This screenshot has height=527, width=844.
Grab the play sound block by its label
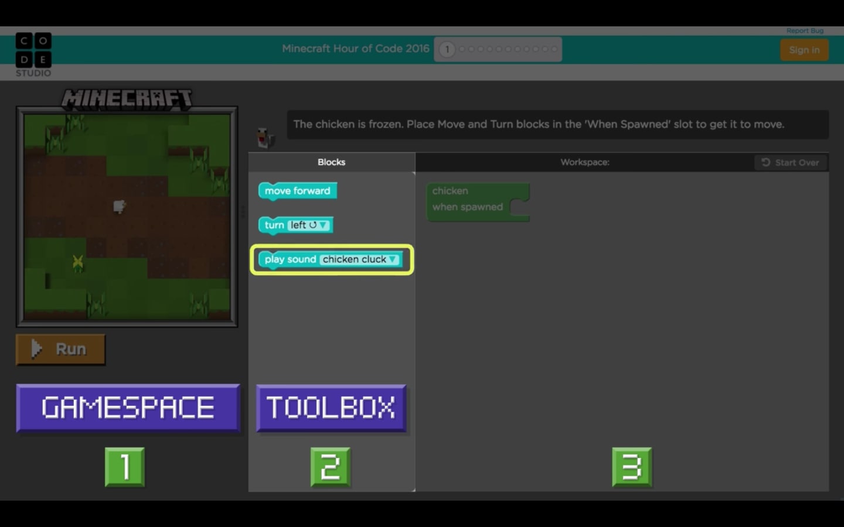(x=290, y=259)
